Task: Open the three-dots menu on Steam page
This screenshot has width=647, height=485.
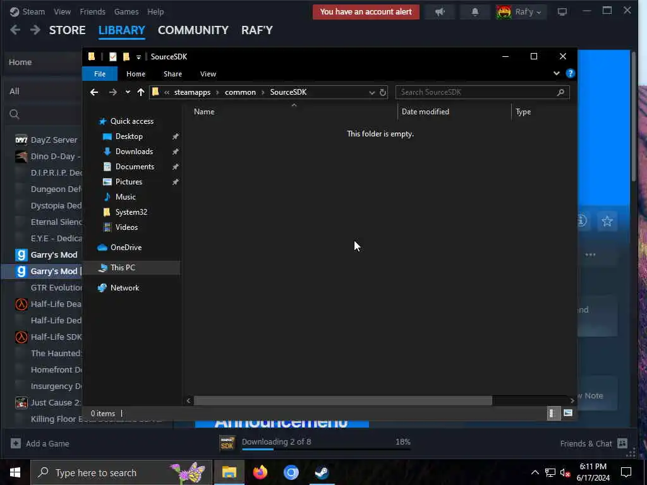Action: (590, 254)
